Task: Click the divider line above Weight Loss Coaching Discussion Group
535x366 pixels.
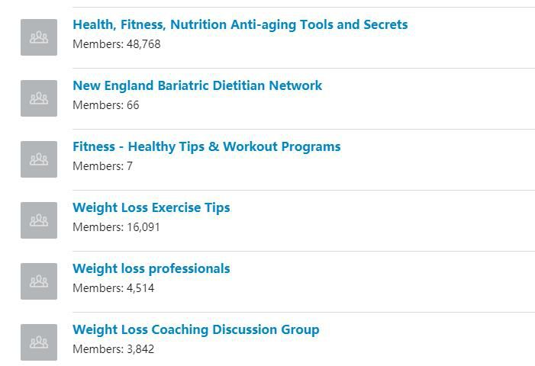Action: 304,312
